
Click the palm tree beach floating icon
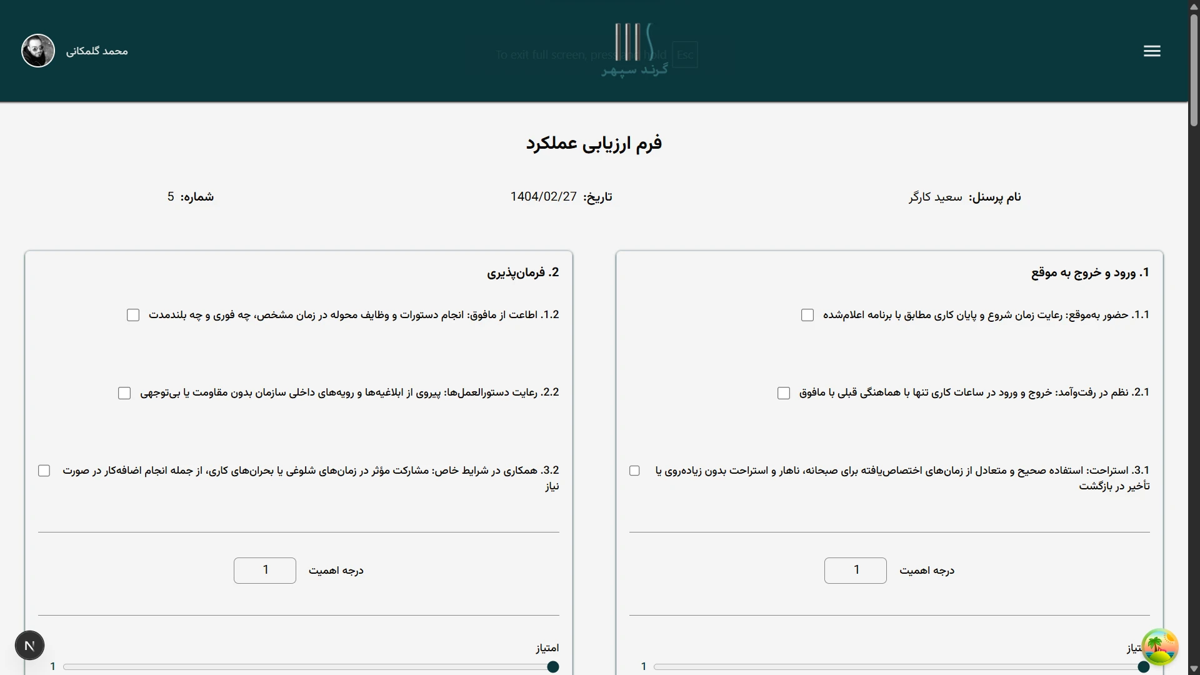(1160, 647)
